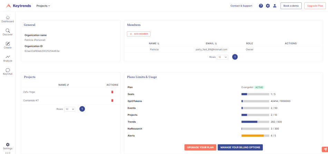The image size is (328, 154).
Task: Open the user profile icon
Action: pos(275,6)
